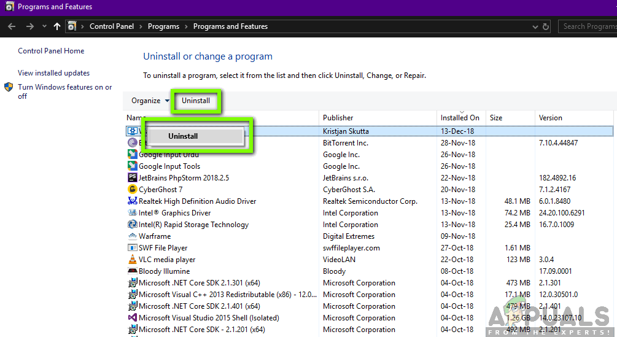Select the Bloody Illumine entry
Viewport: 617px width, 337px height.
(x=164, y=271)
